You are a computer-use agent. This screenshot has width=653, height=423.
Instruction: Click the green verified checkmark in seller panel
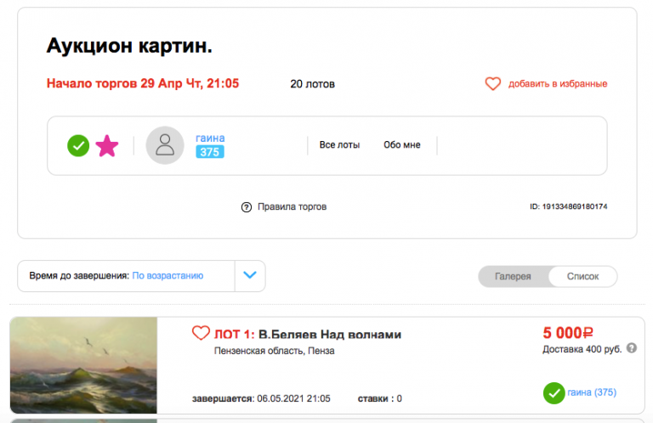click(78, 145)
